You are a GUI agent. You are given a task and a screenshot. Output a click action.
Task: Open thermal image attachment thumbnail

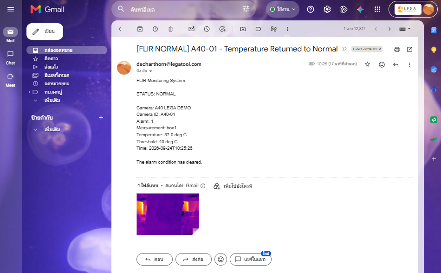pyautogui.click(x=168, y=214)
